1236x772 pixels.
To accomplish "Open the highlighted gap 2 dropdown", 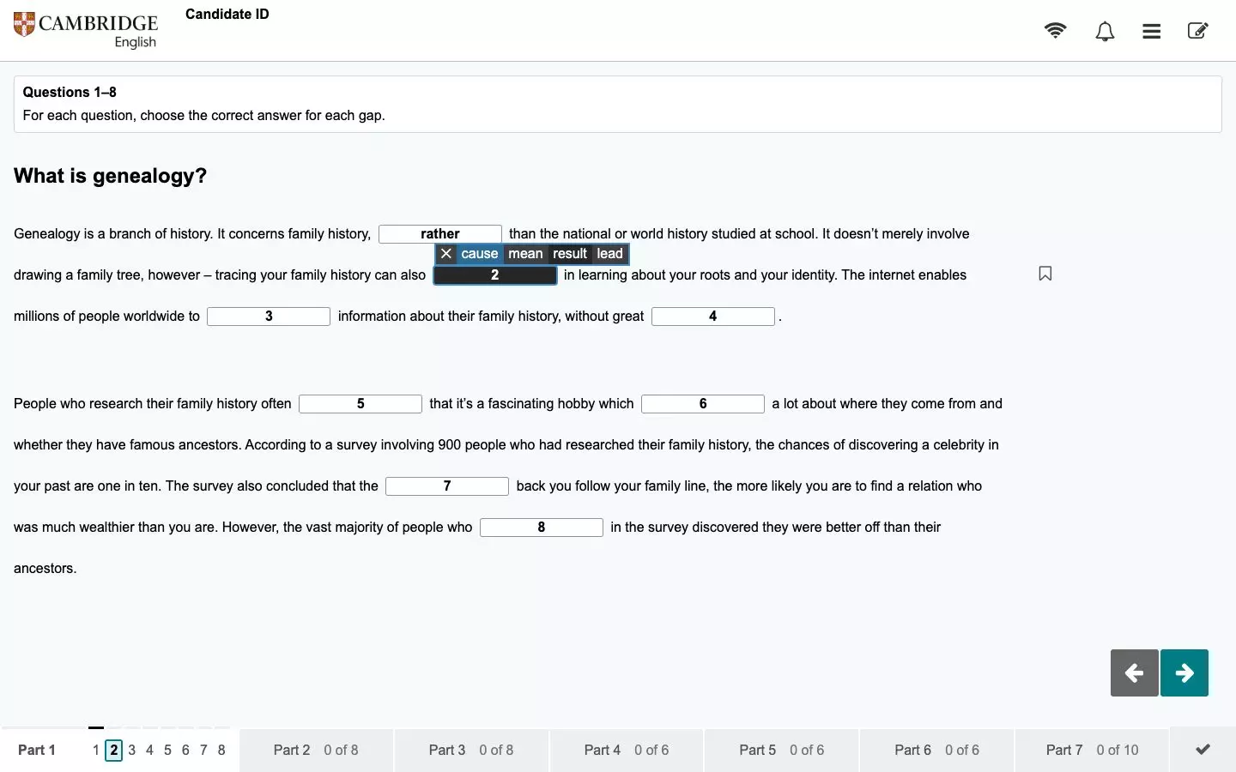I will pyautogui.click(x=494, y=275).
